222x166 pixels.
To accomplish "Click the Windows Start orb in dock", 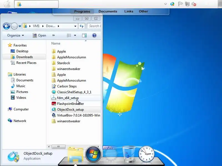I will pyautogui.click(x=93, y=154).
